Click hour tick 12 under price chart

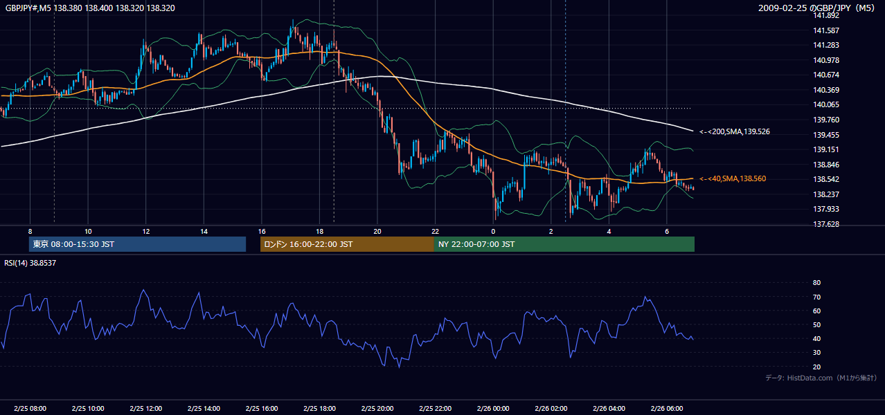coord(146,231)
